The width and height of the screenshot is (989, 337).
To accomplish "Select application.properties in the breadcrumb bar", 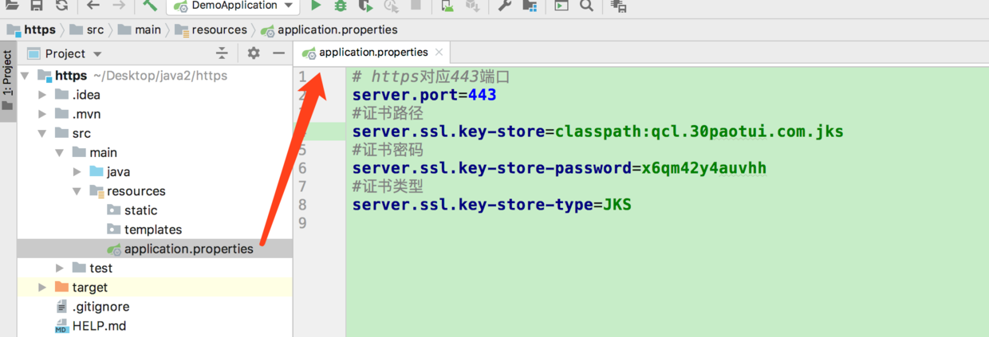I will point(329,29).
